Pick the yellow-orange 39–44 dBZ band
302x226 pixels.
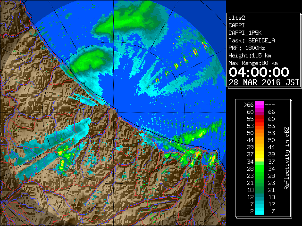pos(260,147)
